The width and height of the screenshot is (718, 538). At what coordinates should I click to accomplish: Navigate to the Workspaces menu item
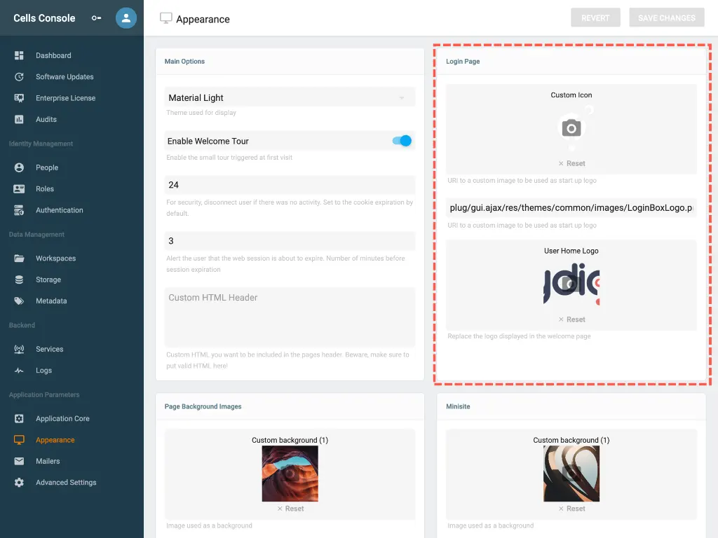pyautogui.click(x=55, y=258)
